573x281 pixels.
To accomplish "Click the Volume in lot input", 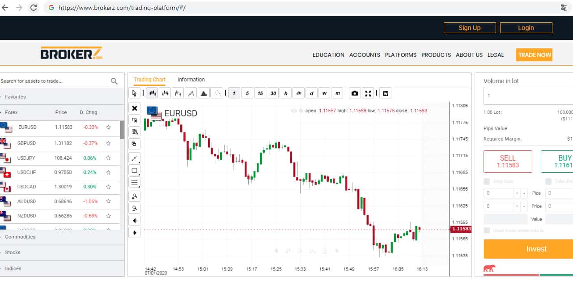I will [528, 96].
